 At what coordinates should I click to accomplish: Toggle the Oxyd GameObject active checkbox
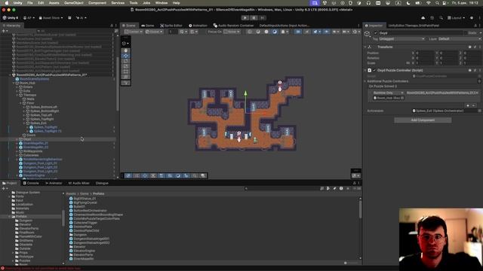tap(376, 33)
